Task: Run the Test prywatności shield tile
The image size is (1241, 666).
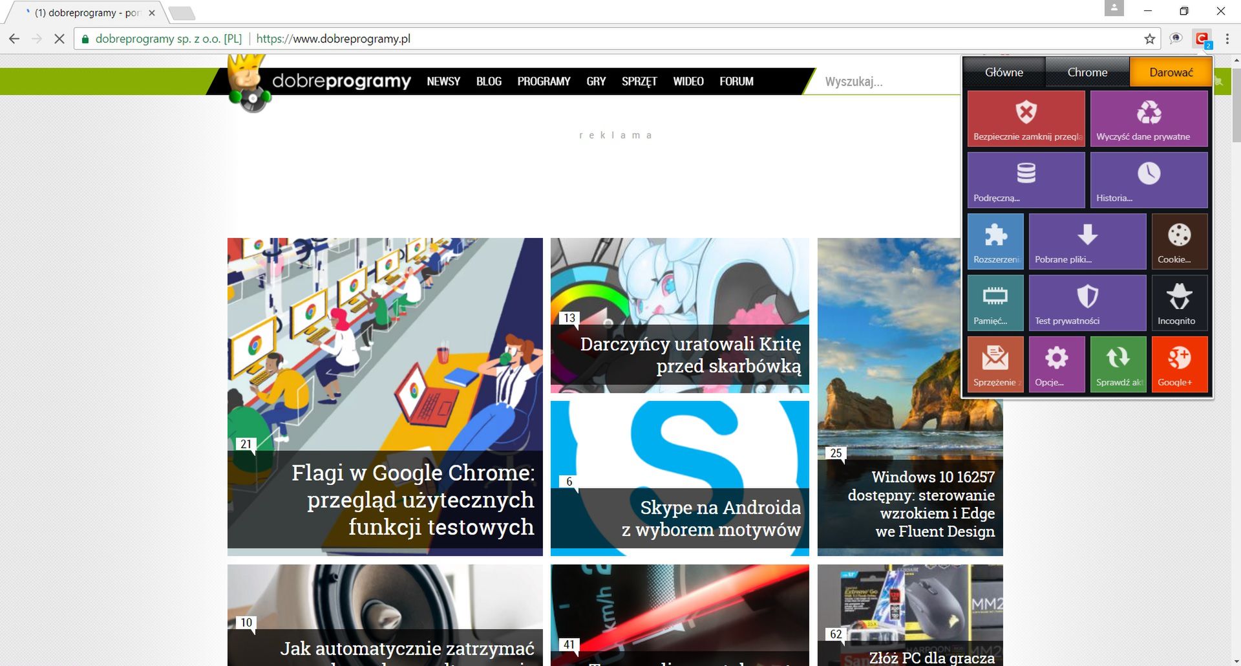Action: (1087, 303)
